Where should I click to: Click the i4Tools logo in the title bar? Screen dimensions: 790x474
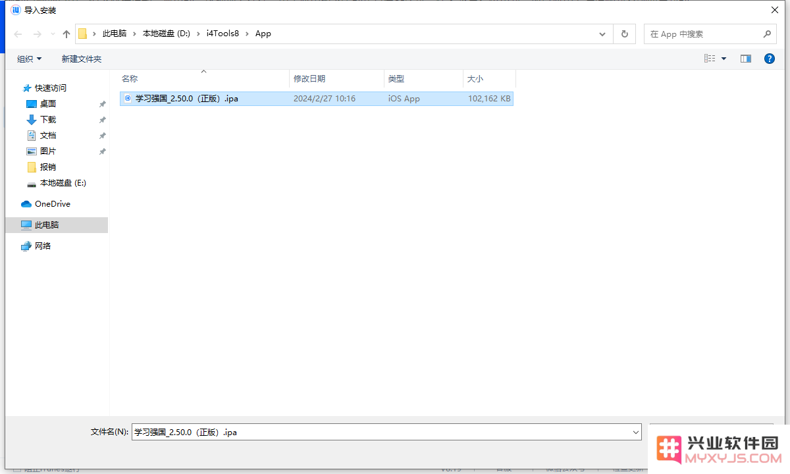16,10
